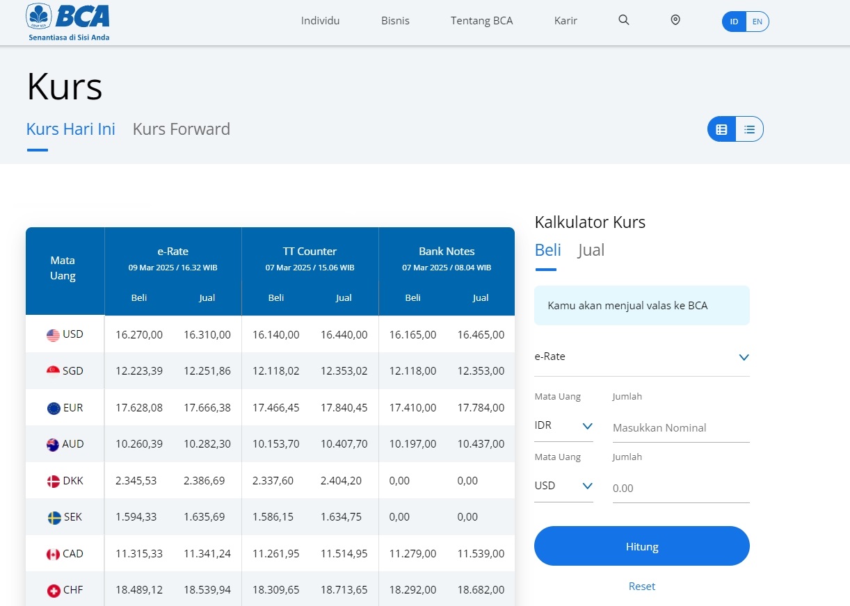Click the BCA logo

point(68,22)
